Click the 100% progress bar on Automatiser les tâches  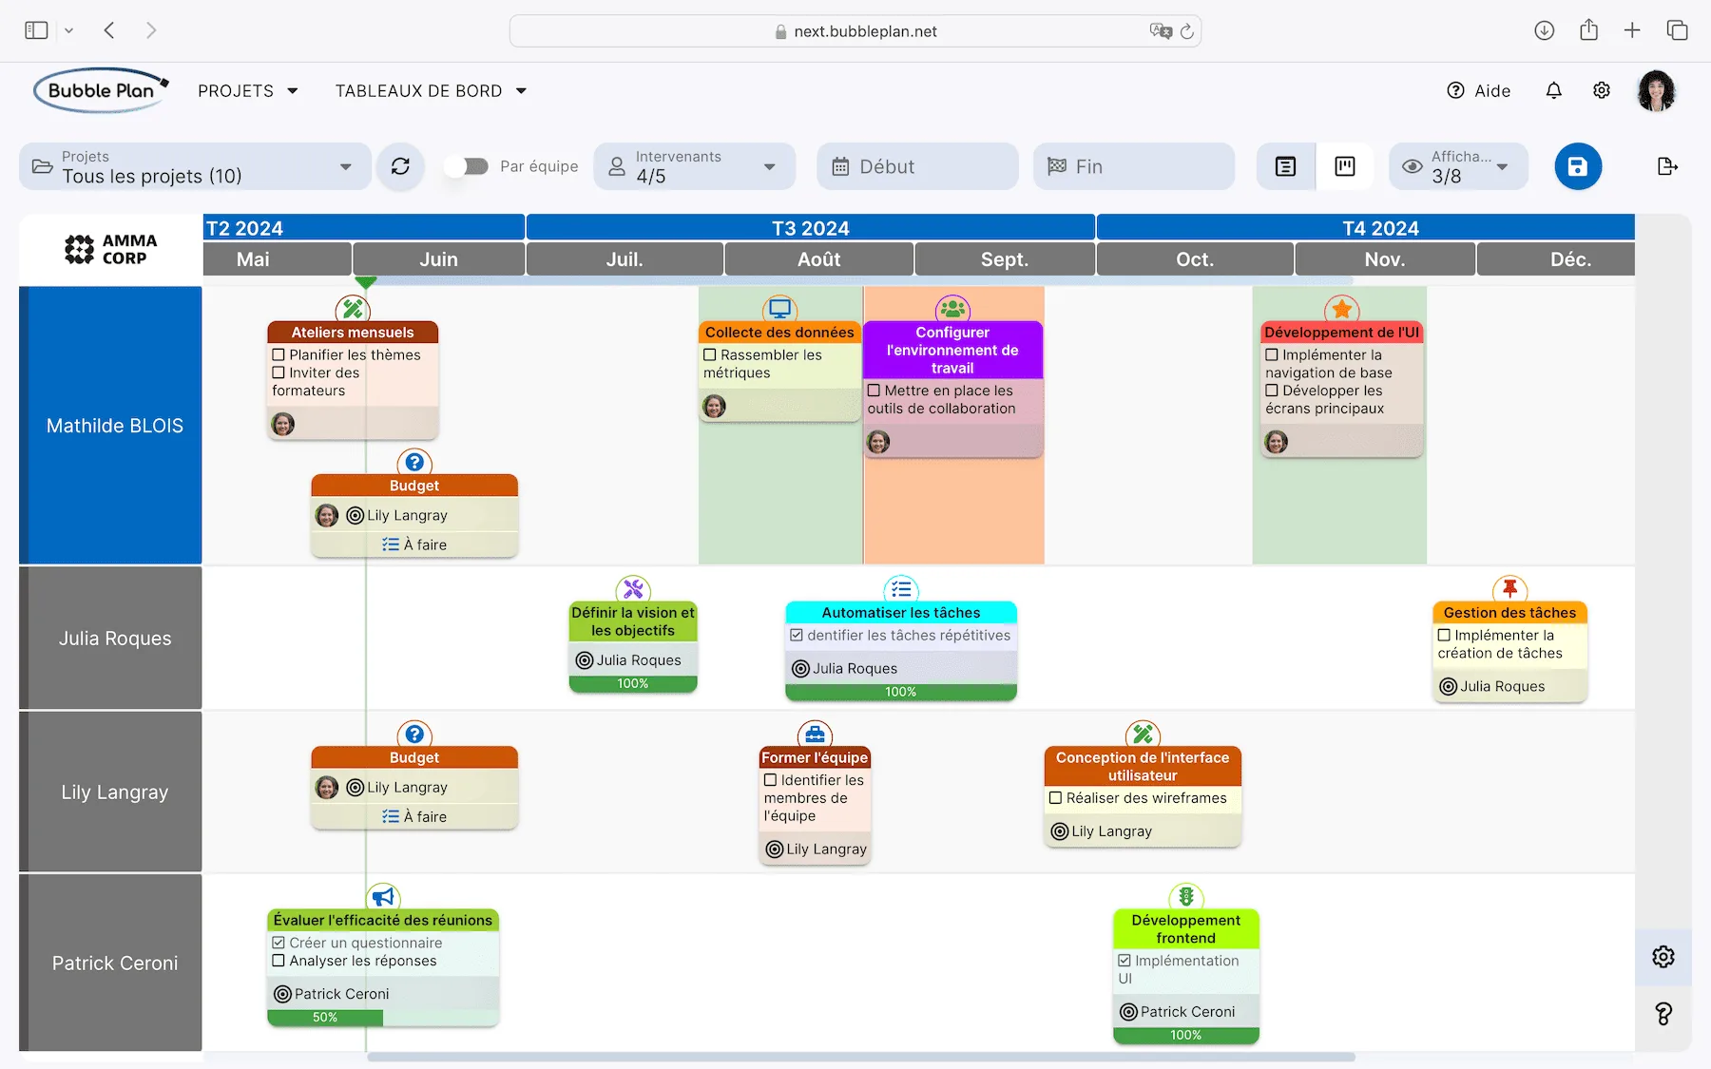click(901, 692)
